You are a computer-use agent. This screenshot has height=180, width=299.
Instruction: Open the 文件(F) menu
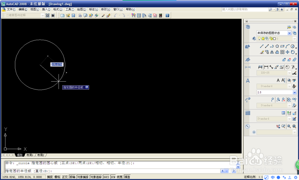tap(11, 9)
